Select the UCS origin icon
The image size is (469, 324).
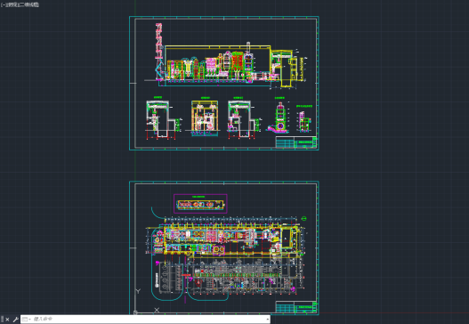(135, 312)
